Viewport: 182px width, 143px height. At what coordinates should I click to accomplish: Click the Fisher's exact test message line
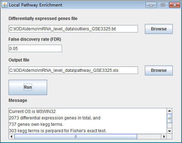(x=57, y=131)
